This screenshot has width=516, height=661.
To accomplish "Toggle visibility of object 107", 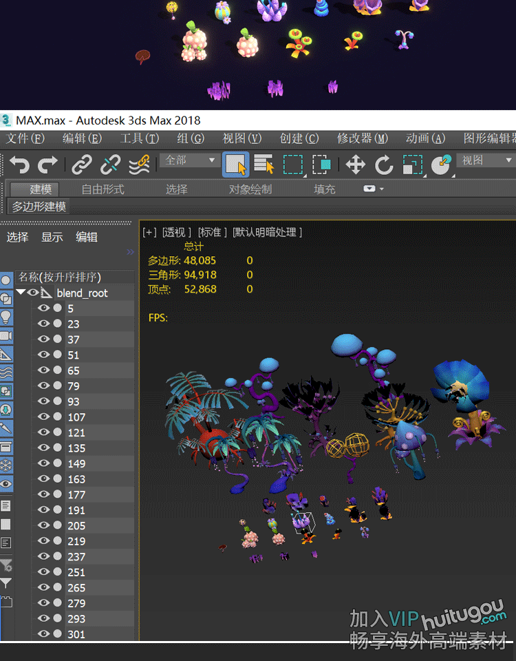I will (x=44, y=417).
